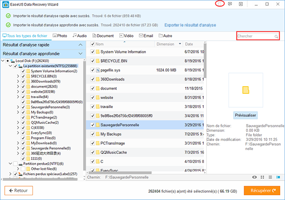Collapse the Partition perdue1 tree node
Viewport: 285px width, 200px height.
click(10, 164)
